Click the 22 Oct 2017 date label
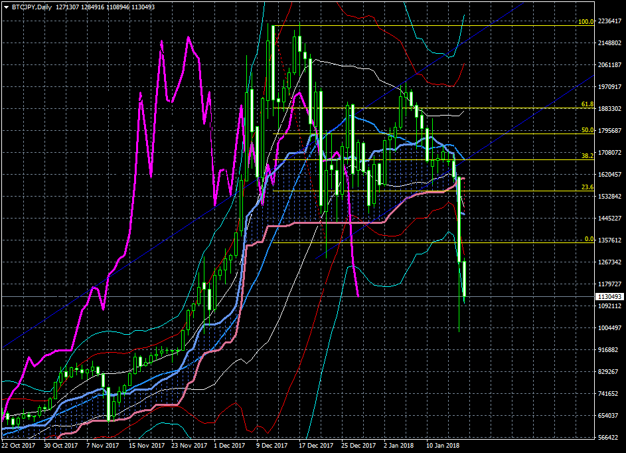 tap(17, 446)
